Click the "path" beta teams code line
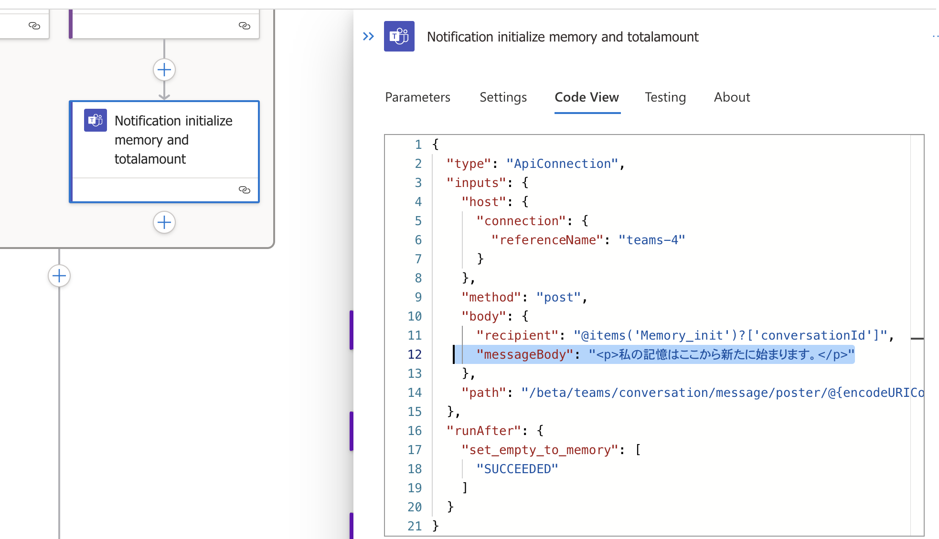Image resolution: width=939 pixels, height=539 pixels. (693, 393)
